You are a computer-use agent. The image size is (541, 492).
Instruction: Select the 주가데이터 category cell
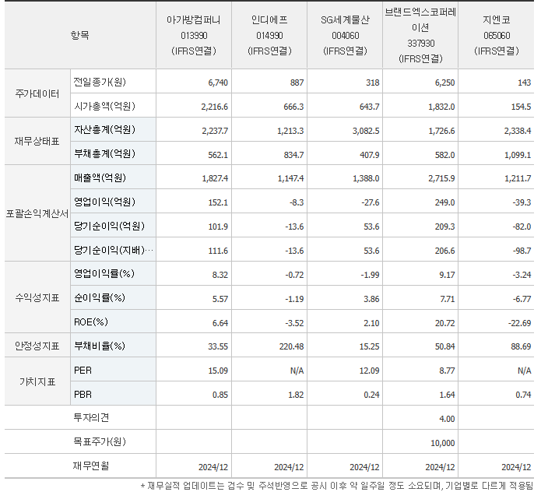[x=37, y=93]
